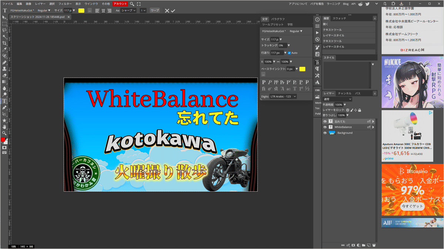The width and height of the screenshot is (444, 249).
Task: Open the 通常 blend mode dropdown
Action: tap(337, 99)
